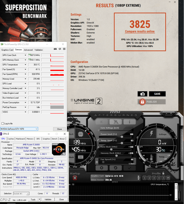The width and height of the screenshot is (184, 204).
Task: Click the 3825 benchmark score
Action: [x=140, y=24]
